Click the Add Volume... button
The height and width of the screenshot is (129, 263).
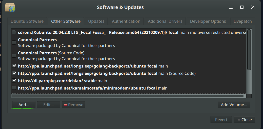[x=234, y=105]
